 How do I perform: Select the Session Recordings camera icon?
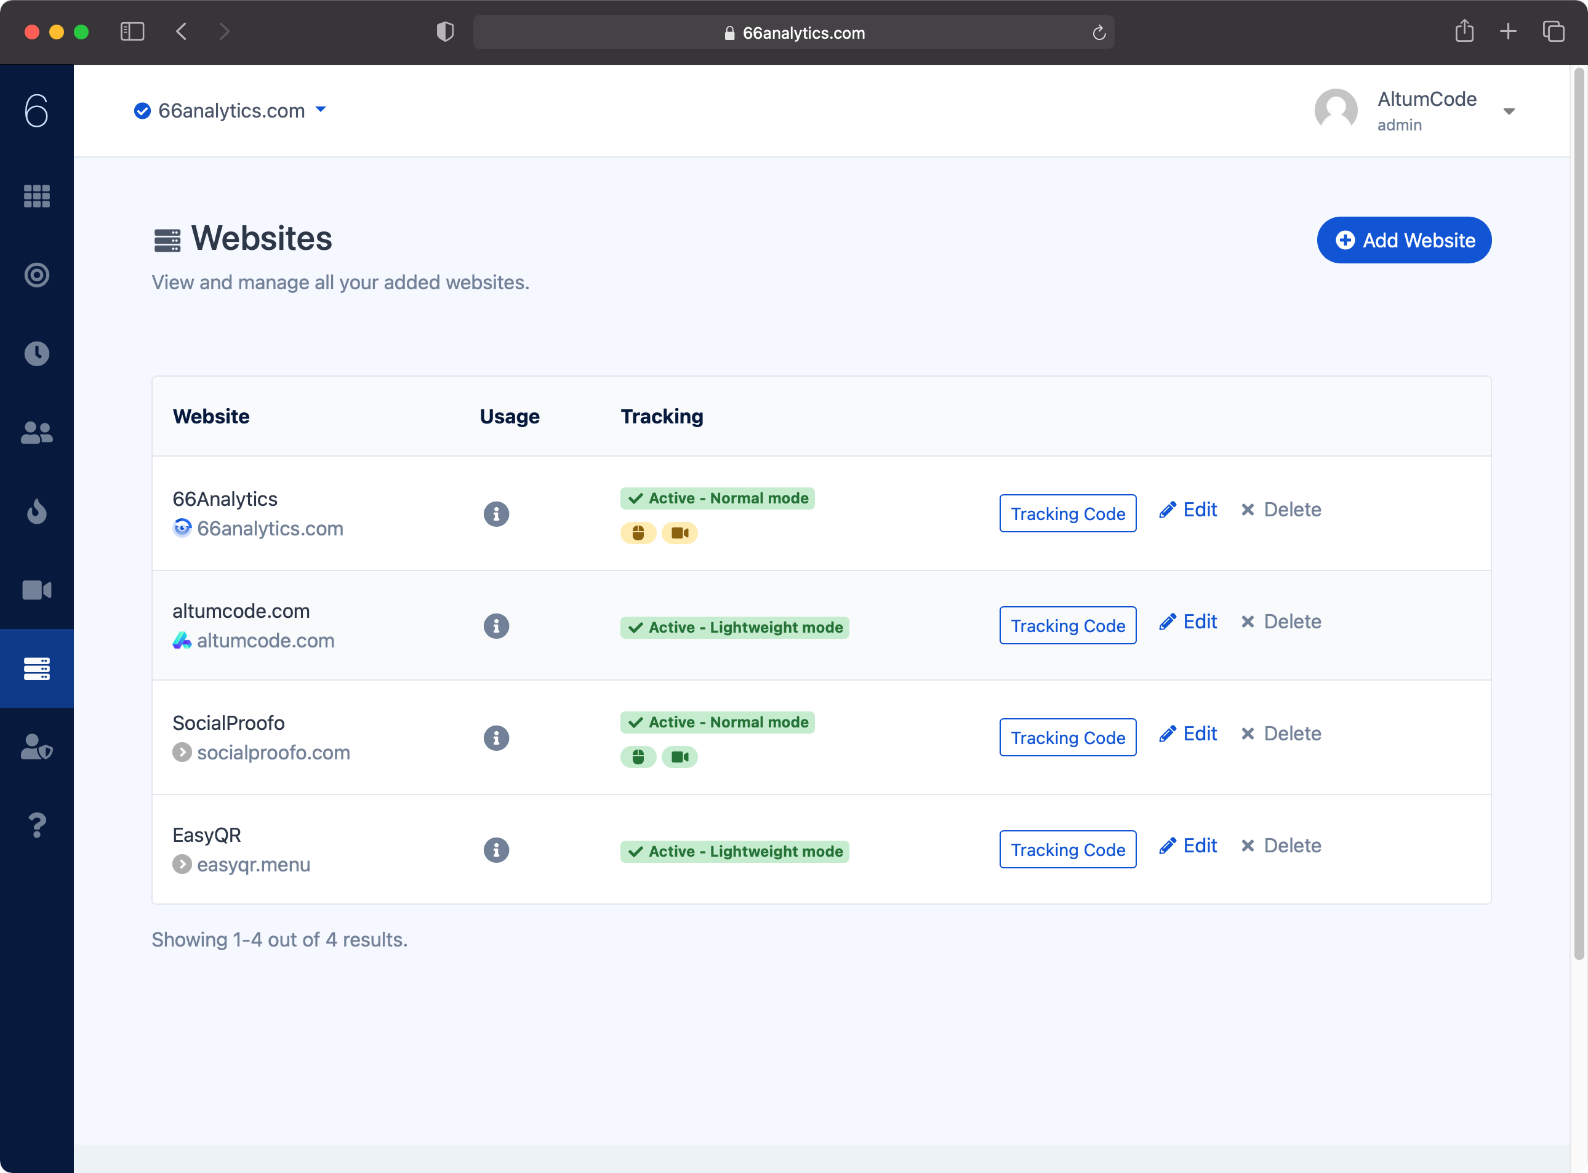(x=36, y=590)
